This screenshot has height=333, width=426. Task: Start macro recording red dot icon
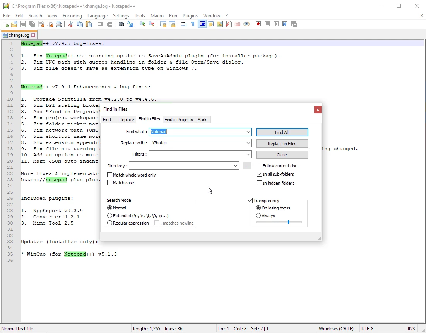[258, 24]
